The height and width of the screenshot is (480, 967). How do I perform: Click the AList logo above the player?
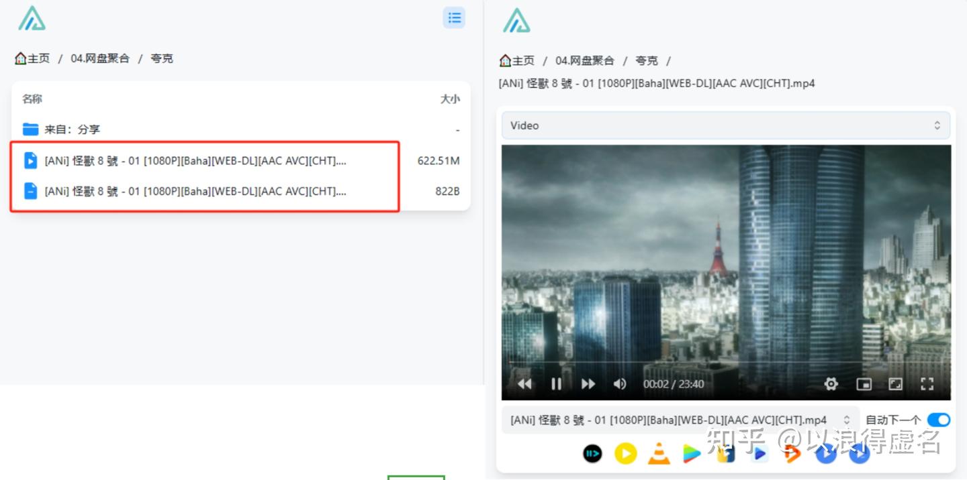coord(516,21)
